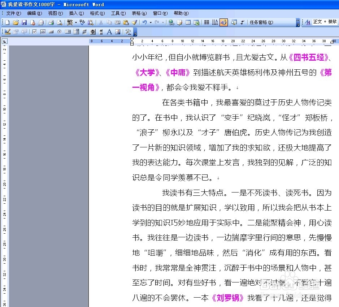Insert a Scroll Bar control
The width and height of the screenshot is (339, 307).
(101, 32)
